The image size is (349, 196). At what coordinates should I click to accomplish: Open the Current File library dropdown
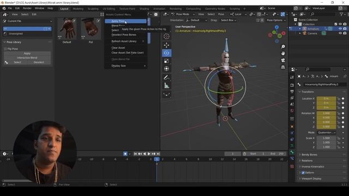tap(28, 21)
